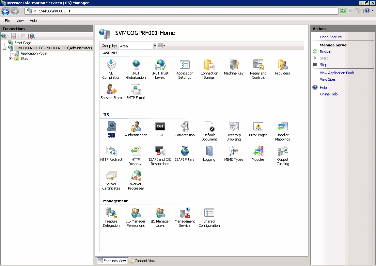Collapse the SVMCOGPRF001 server node
This screenshot has width=376, height=266.
tap(4, 48)
